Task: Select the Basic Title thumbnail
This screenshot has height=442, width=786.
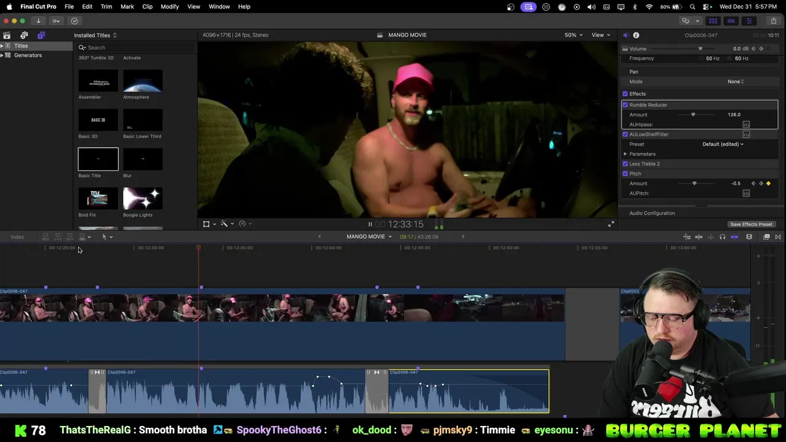Action: (x=98, y=159)
